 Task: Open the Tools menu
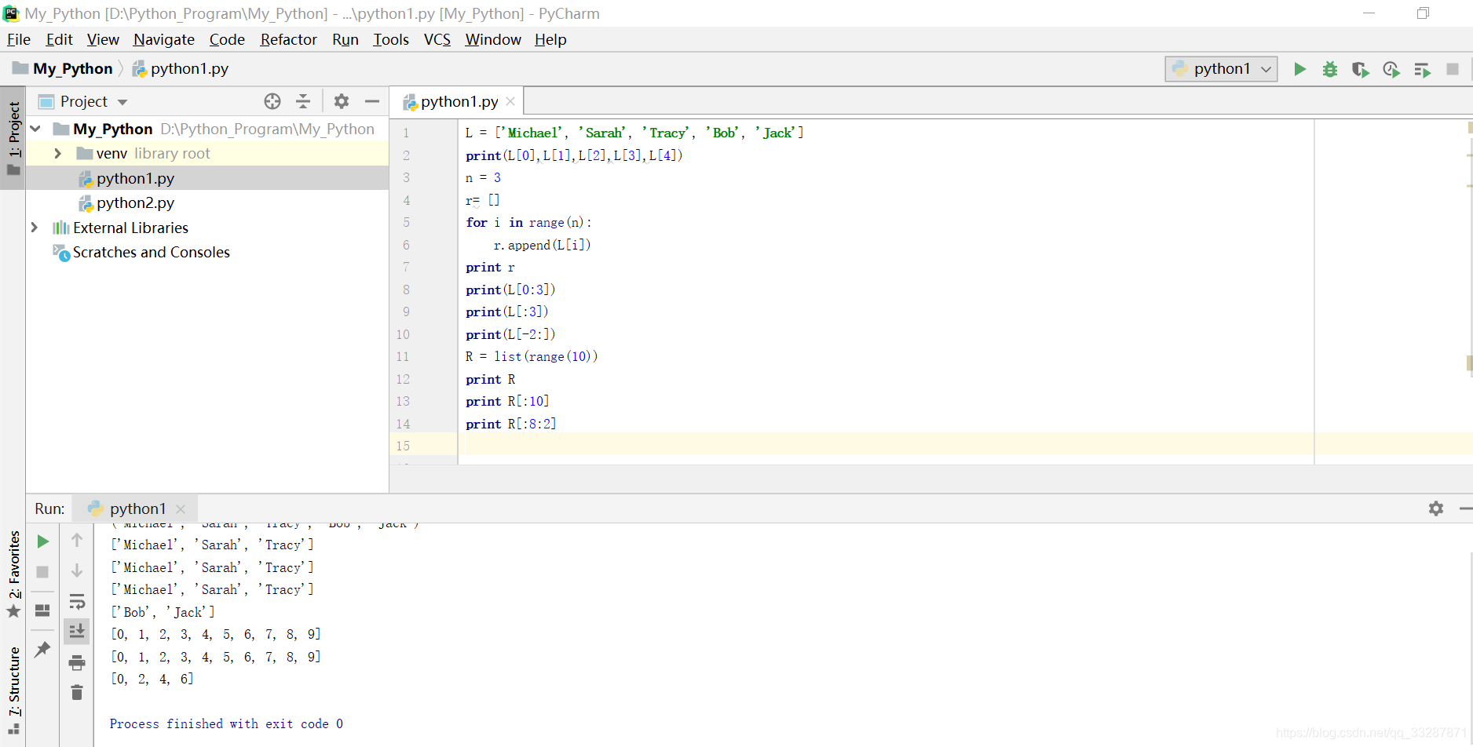pyautogui.click(x=391, y=39)
